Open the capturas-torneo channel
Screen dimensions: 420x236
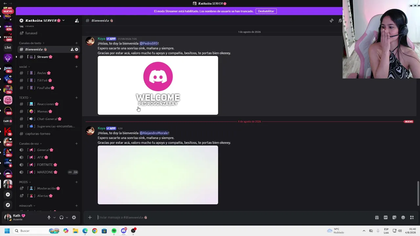coord(48,134)
